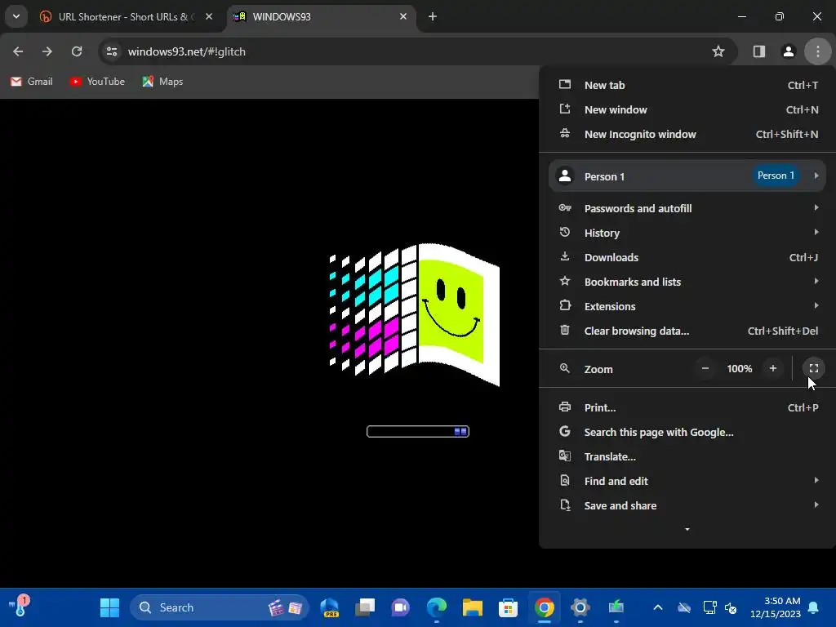The width and height of the screenshot is (836, 627).
Task: Expand Save and share submenu
Action: (x=687, y=506)
